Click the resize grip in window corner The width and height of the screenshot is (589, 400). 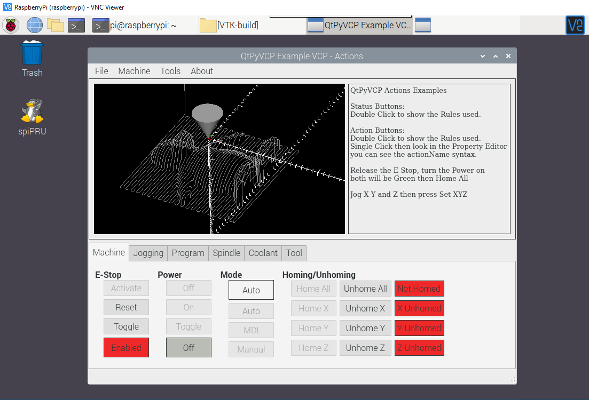[x=512, y=380]
